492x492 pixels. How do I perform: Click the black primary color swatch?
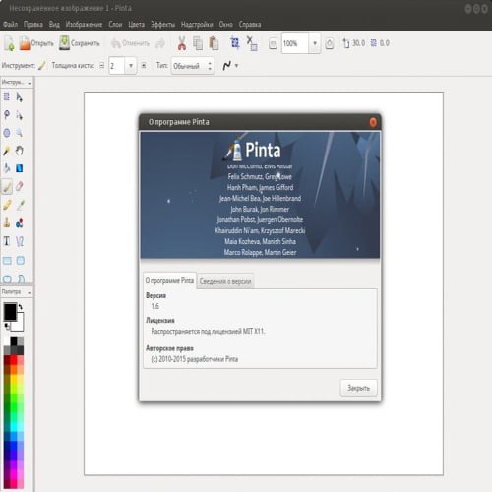pyautogui.click(x=9, y=311)
